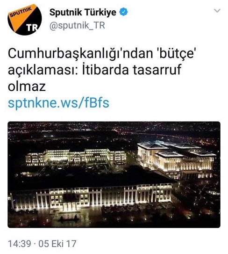Open the Sputnik TR profile avatar
The width and height of the screenshot is (228, 254).
[25, 20]
